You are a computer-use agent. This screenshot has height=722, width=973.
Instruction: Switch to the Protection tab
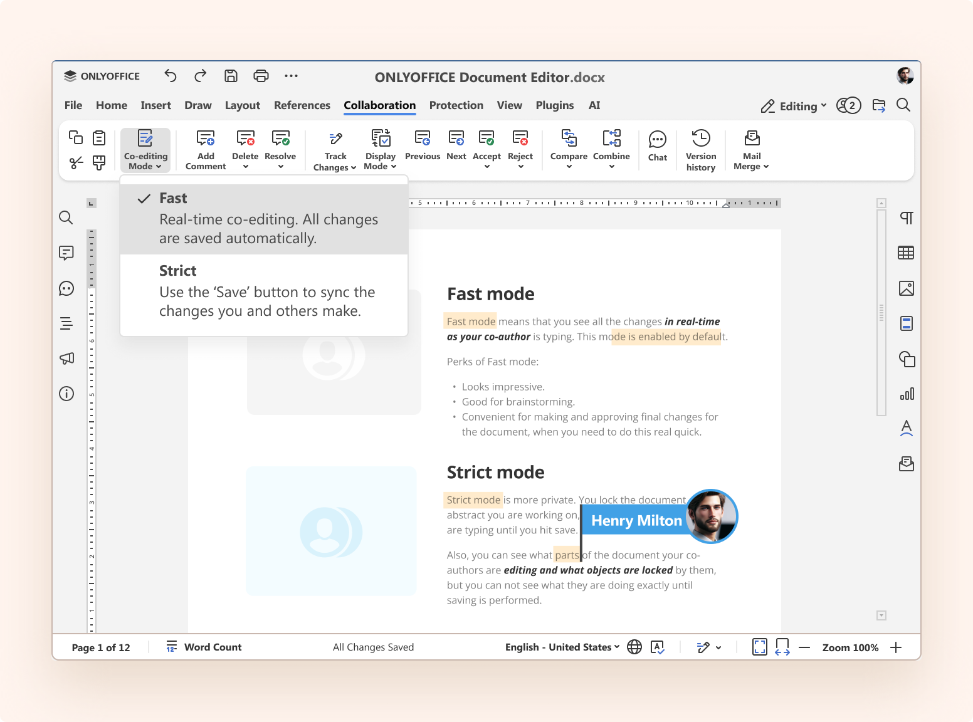point(456,105)
